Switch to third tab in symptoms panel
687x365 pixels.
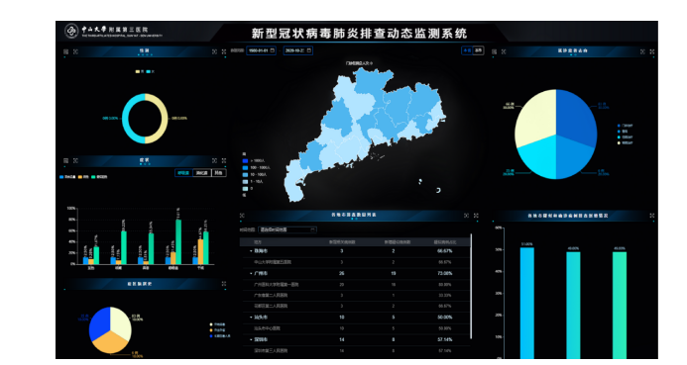219,173
